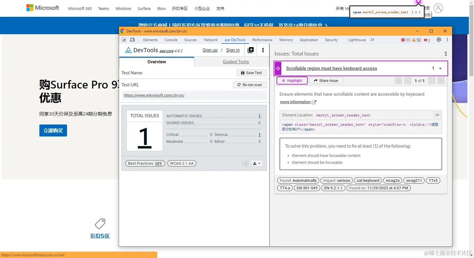The height and width of the screenshot is (258, 474).
Task: Open the more information external link
Action: point(298,102)
